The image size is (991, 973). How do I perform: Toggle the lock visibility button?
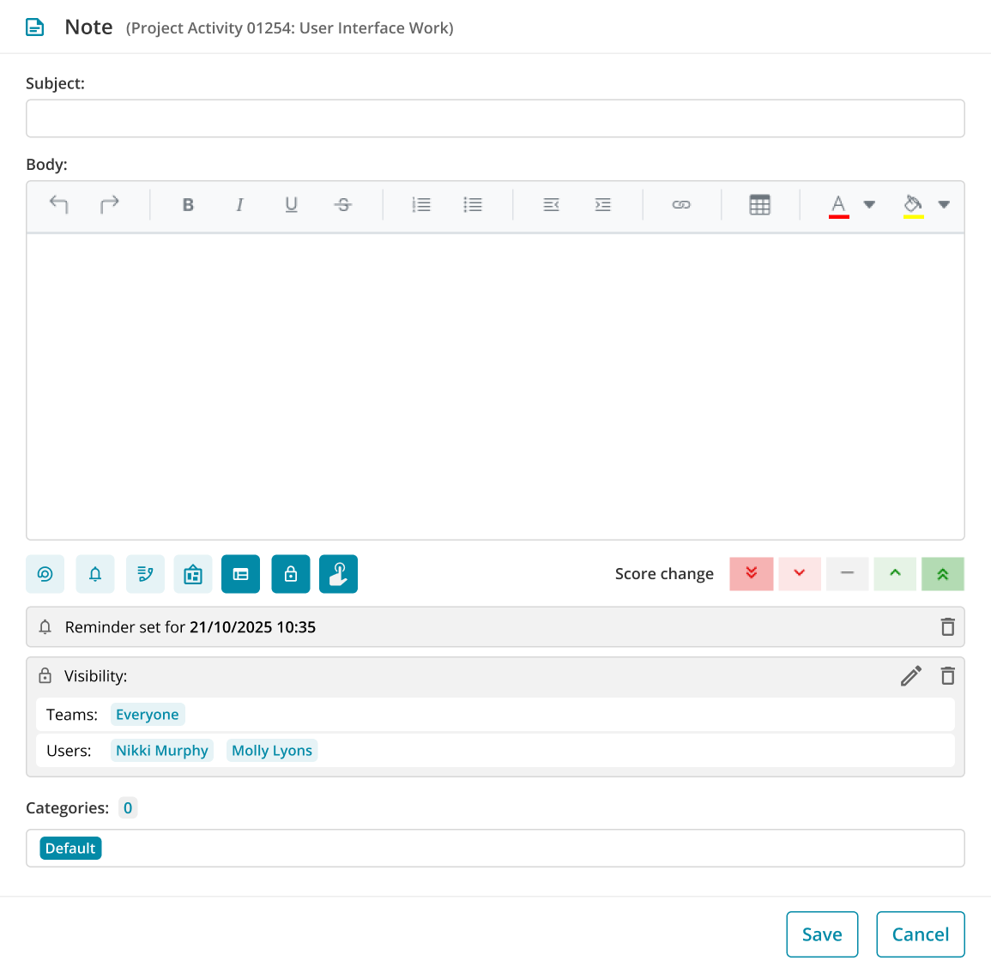point(291,574)
